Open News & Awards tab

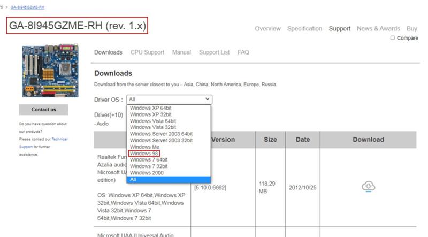click(x=378, y=29)
